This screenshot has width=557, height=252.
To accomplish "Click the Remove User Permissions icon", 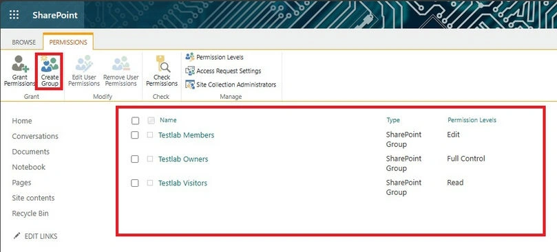I will point(121,64).
